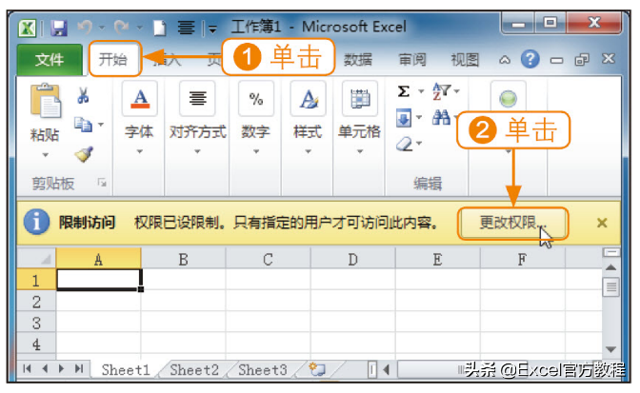
Task: Open the 样式 styles group
Action: pos(309,117)
